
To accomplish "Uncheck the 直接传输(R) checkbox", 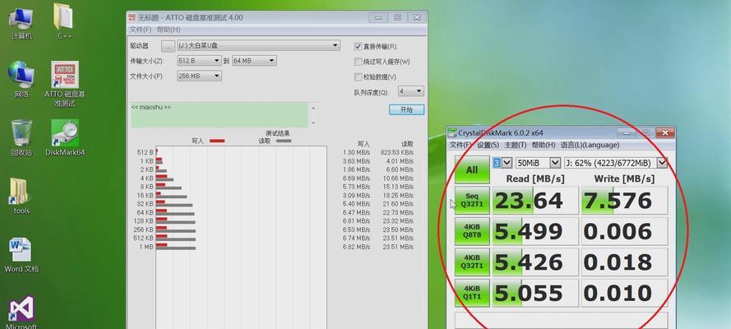I will tap(358, 47).
